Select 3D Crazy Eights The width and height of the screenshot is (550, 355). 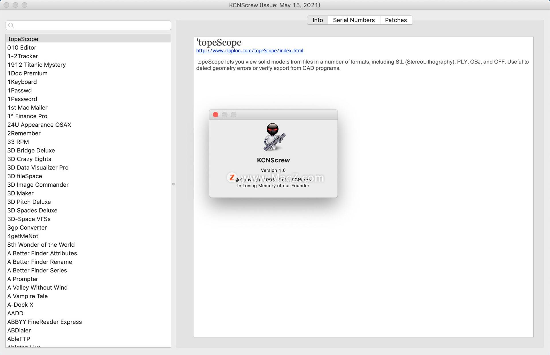tap(88, 159)
